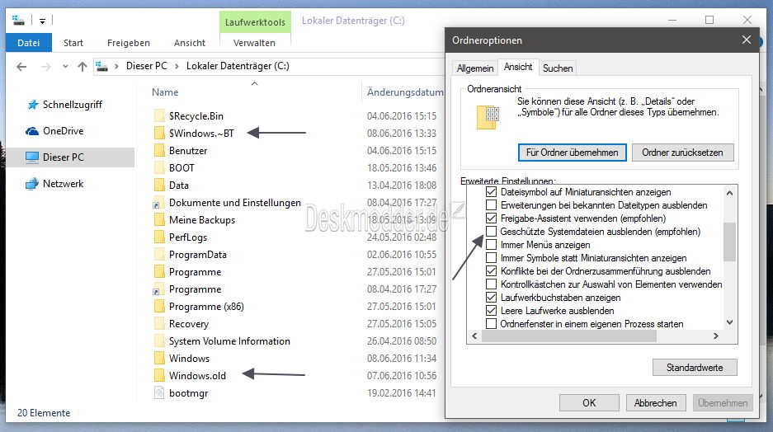
Task: Sort by Änderungsdatum column header
Action: click(405, 92)
